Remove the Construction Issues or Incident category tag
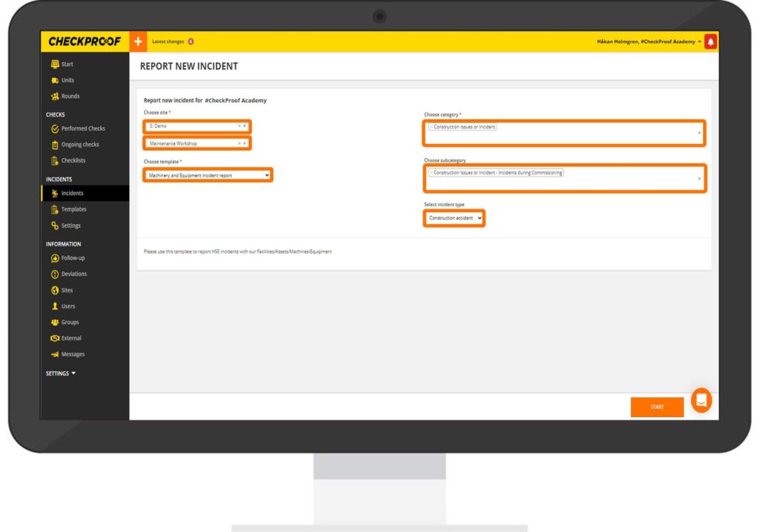 pyautogui.click(x=431, y=127)
